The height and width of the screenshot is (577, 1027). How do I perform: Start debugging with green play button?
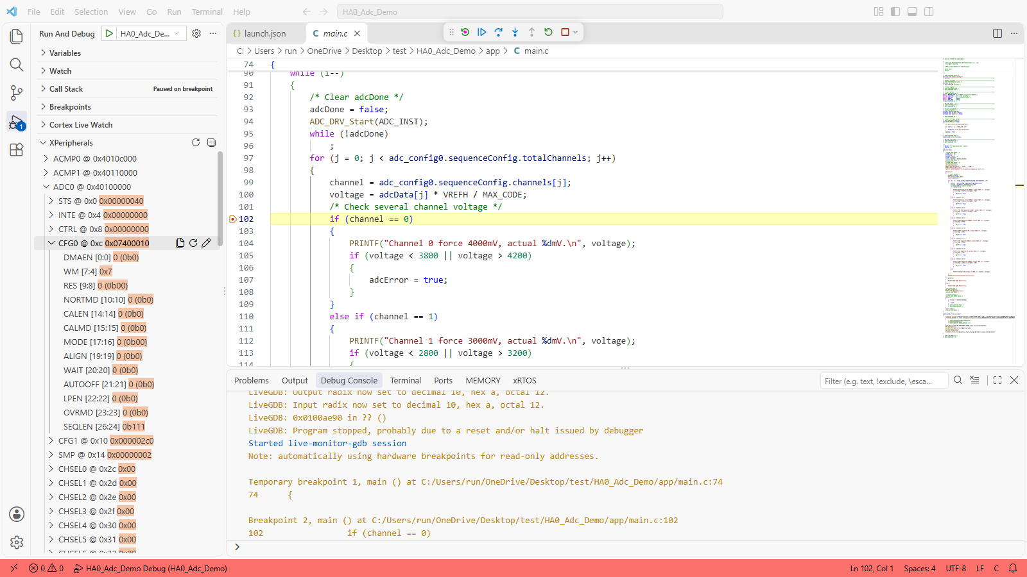[x=110, y=33]
